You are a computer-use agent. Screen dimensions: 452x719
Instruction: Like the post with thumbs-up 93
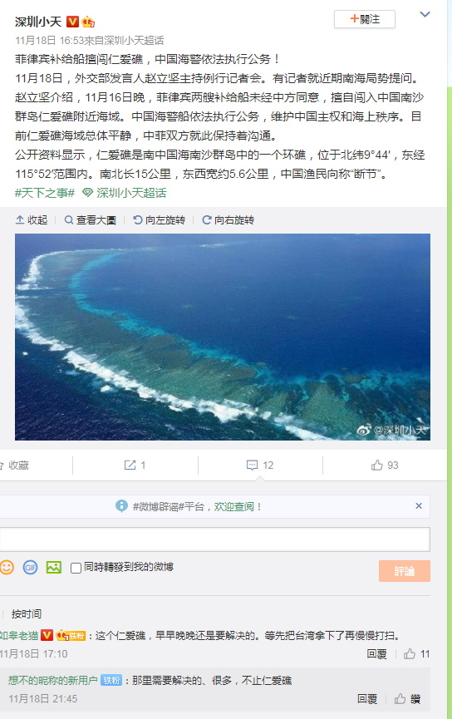click(x=385, y=465)
